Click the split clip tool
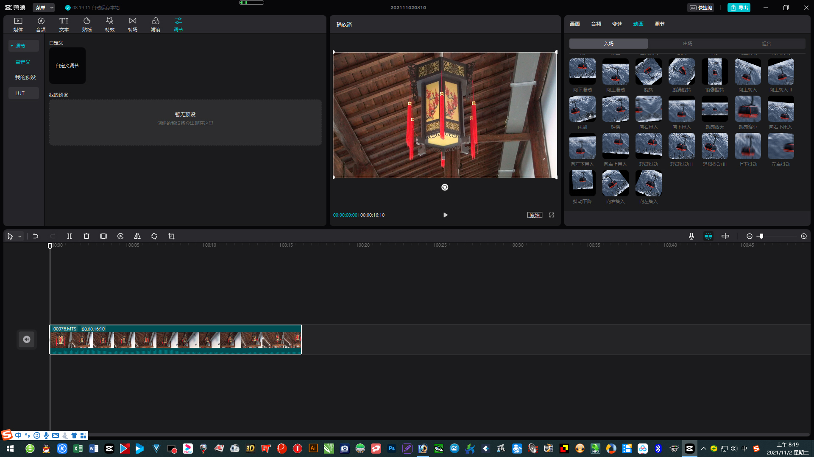The image size is (814, 457). point(70,236)
